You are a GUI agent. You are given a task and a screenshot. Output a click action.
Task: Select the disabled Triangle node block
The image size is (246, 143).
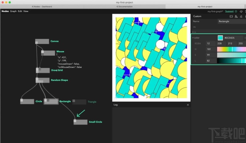(79, 102)
